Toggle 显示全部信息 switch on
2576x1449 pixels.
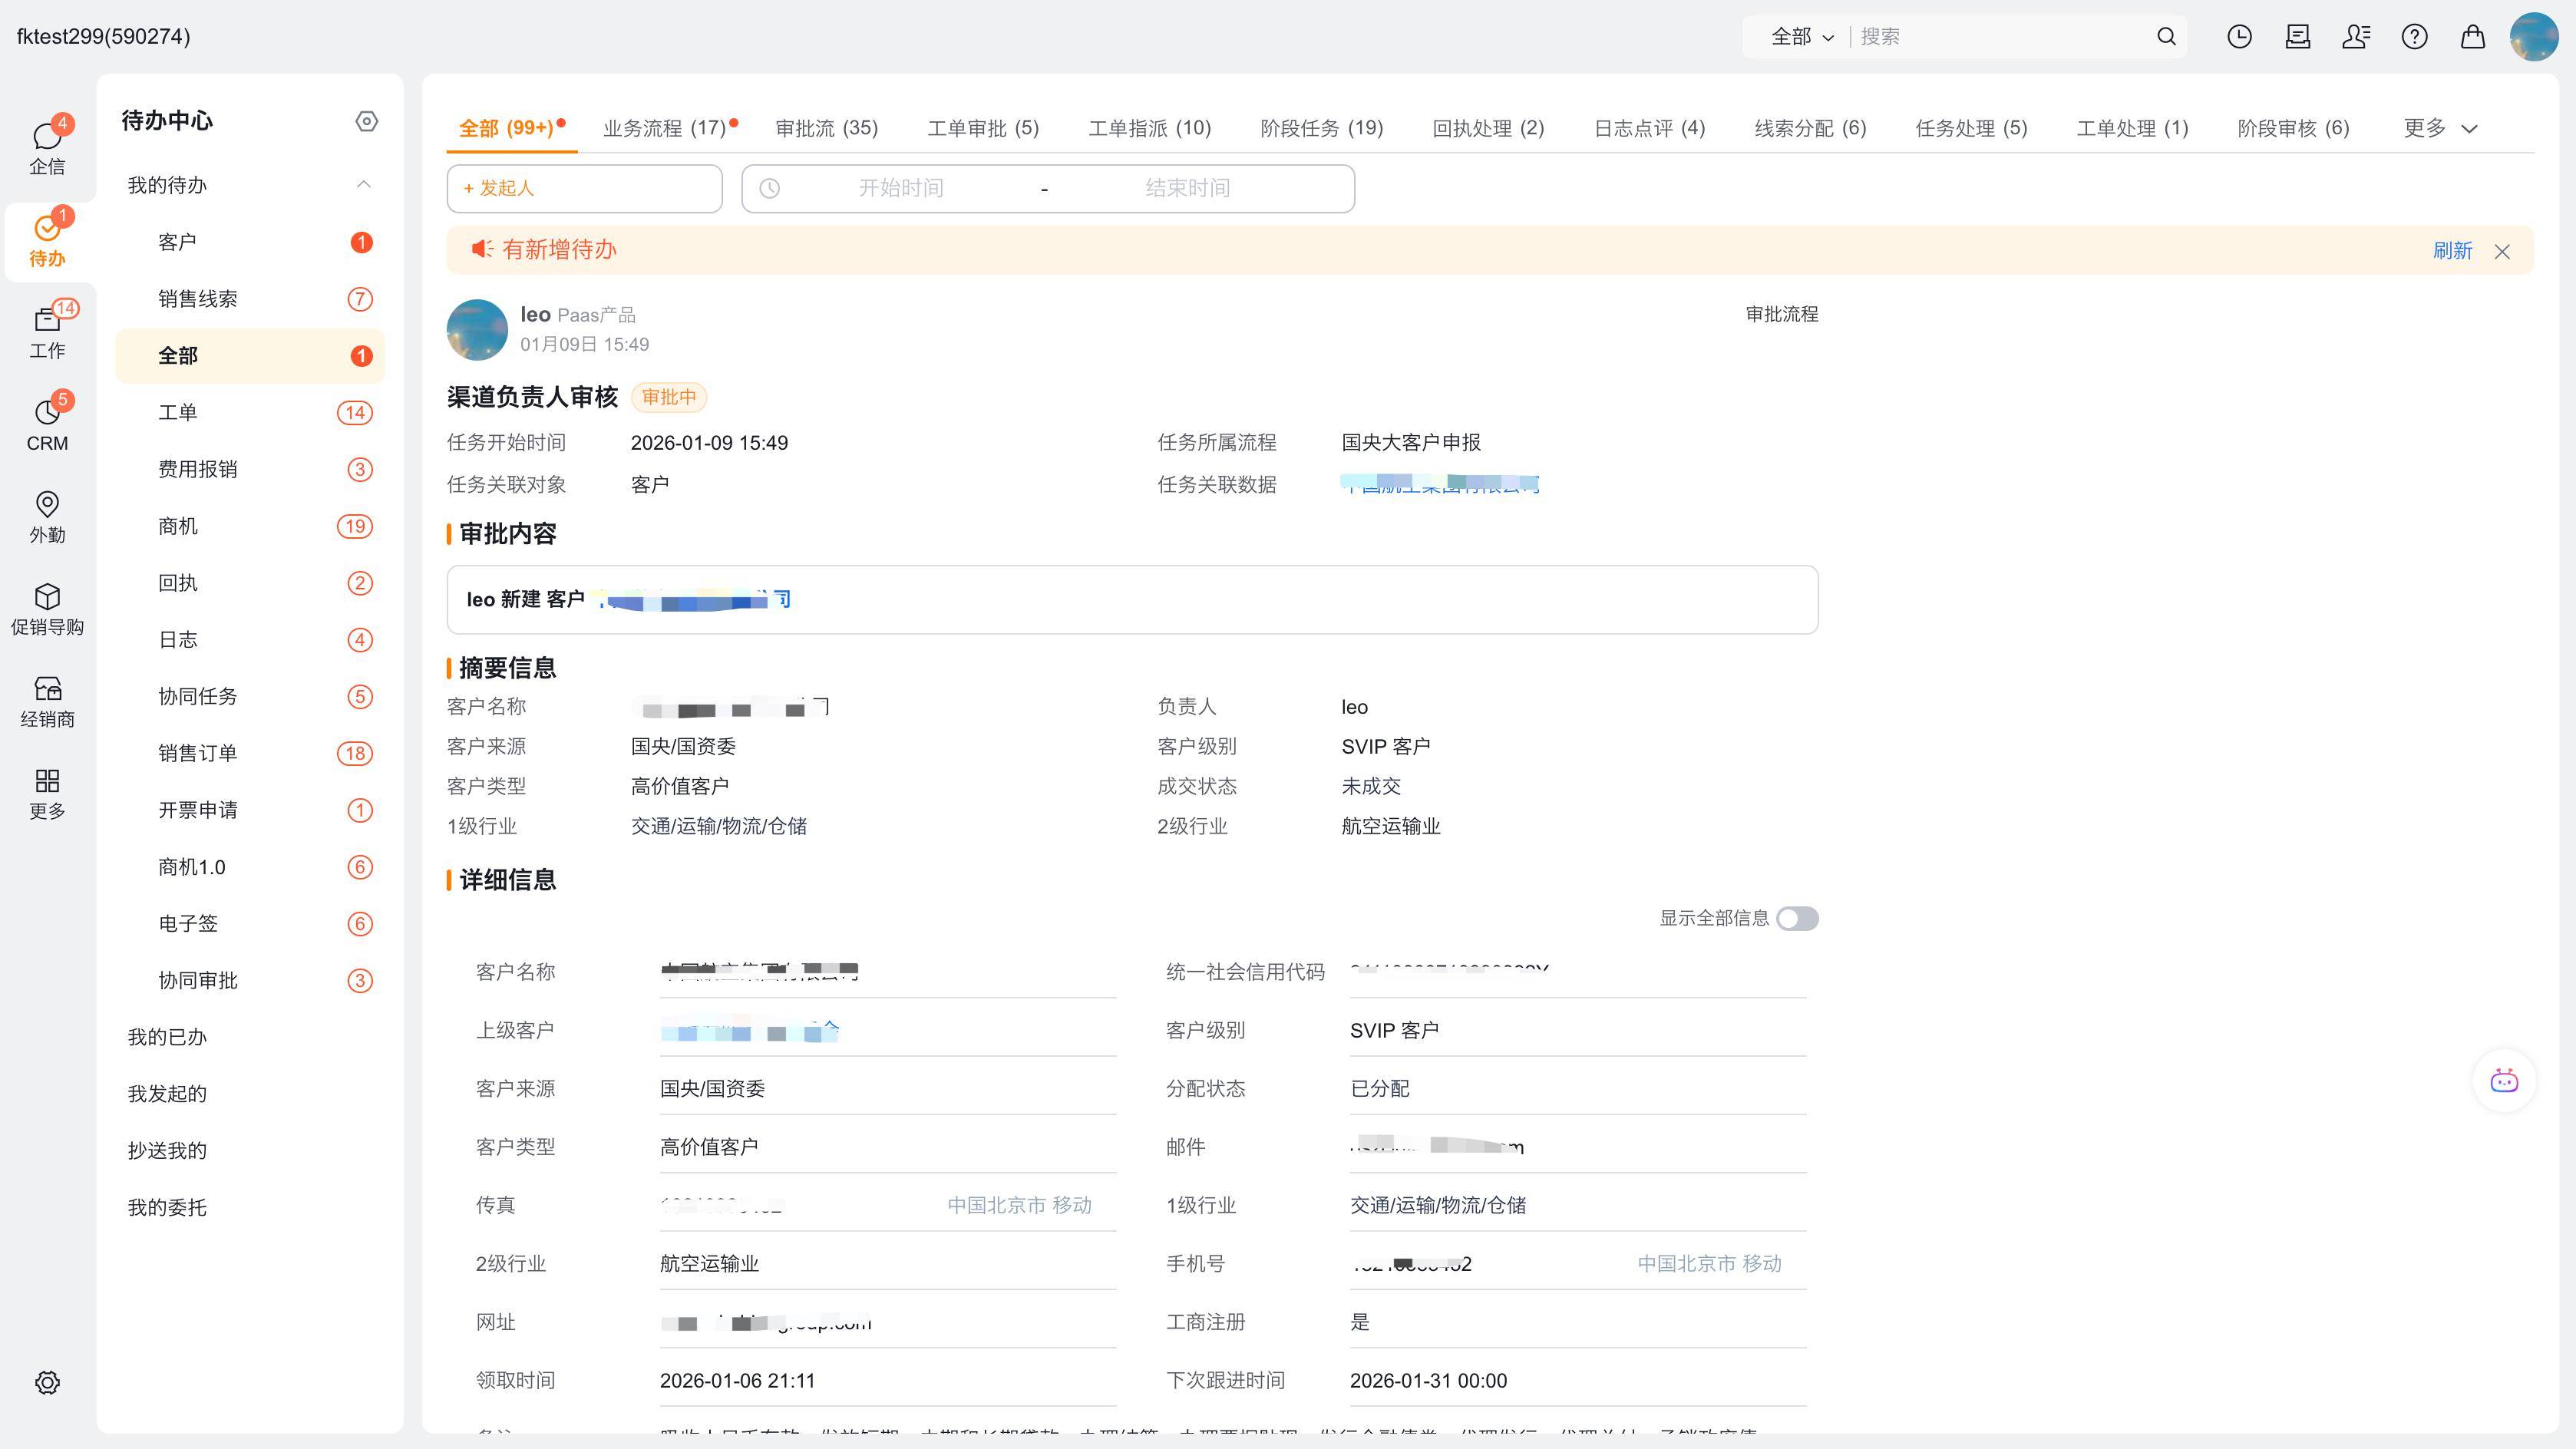[1797, 918]
